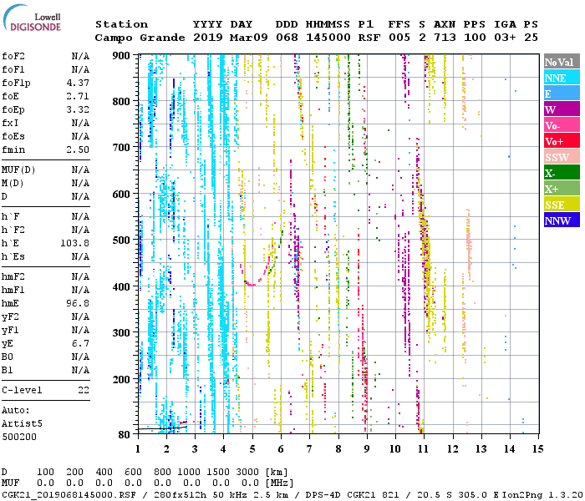Image resolution: width=585 pixels, height=501 pixels.
Task: Click the FFS value 005
Action: (x=399, y=38)
